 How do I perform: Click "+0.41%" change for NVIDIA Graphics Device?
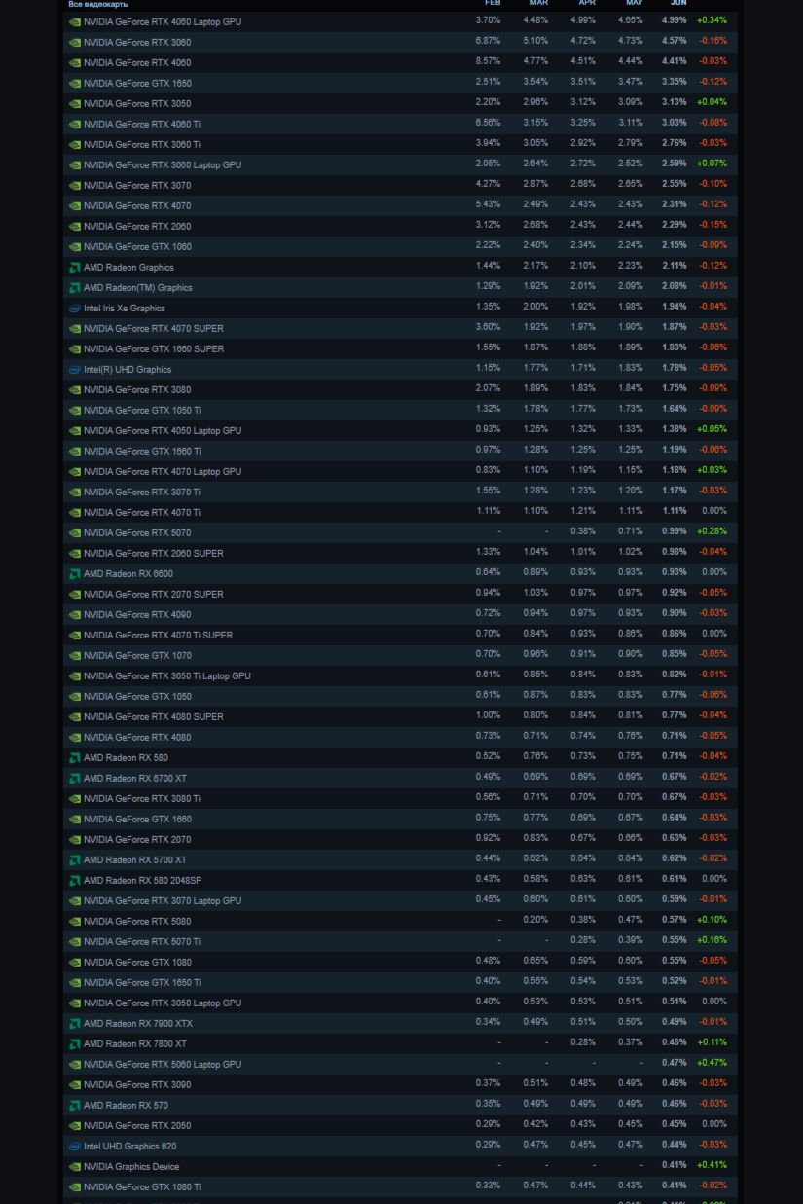click(x=712, y=1165)
